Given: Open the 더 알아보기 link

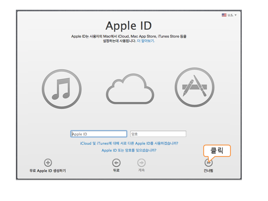Looking at the screenshot, I should pos(146,41).
